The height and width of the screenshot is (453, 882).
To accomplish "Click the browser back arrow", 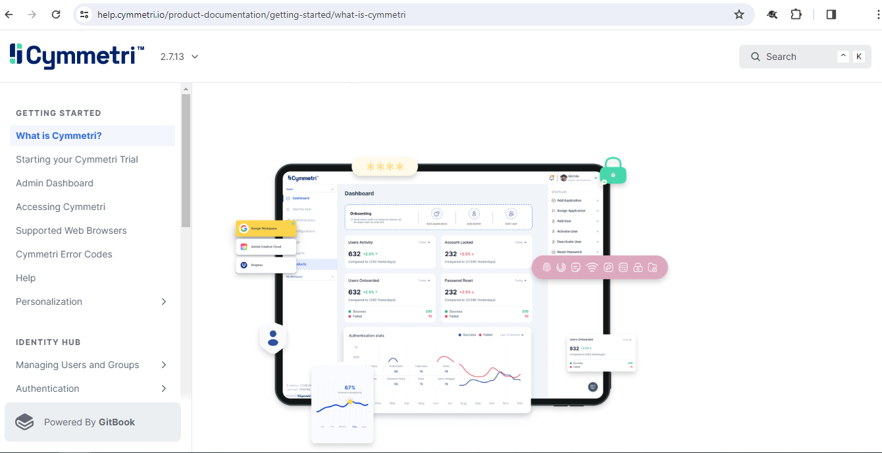I will [9, 14].
